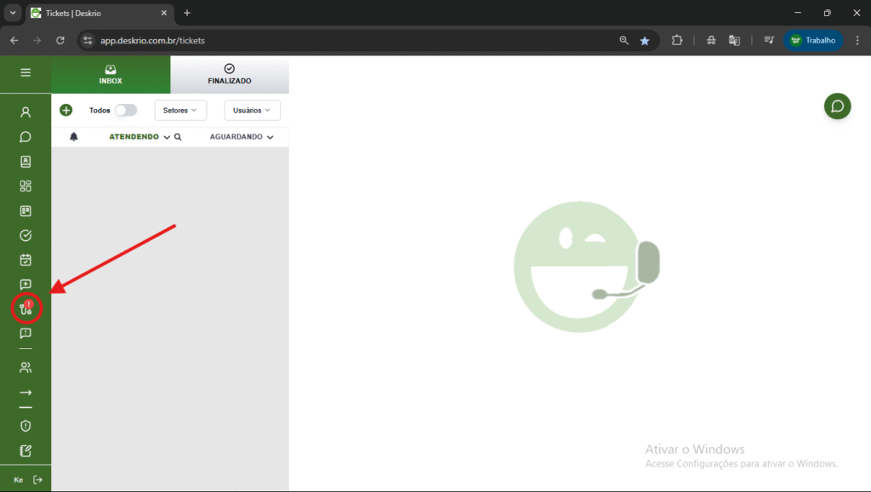Viewport: 871px width, 492px height.
Task: Click the incognito-style extension icon
Action: 711,40
